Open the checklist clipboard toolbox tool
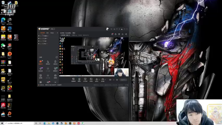The width and height of the screenshot is (222, 125). (55, 62)
